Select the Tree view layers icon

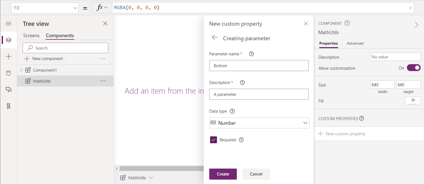9,40
